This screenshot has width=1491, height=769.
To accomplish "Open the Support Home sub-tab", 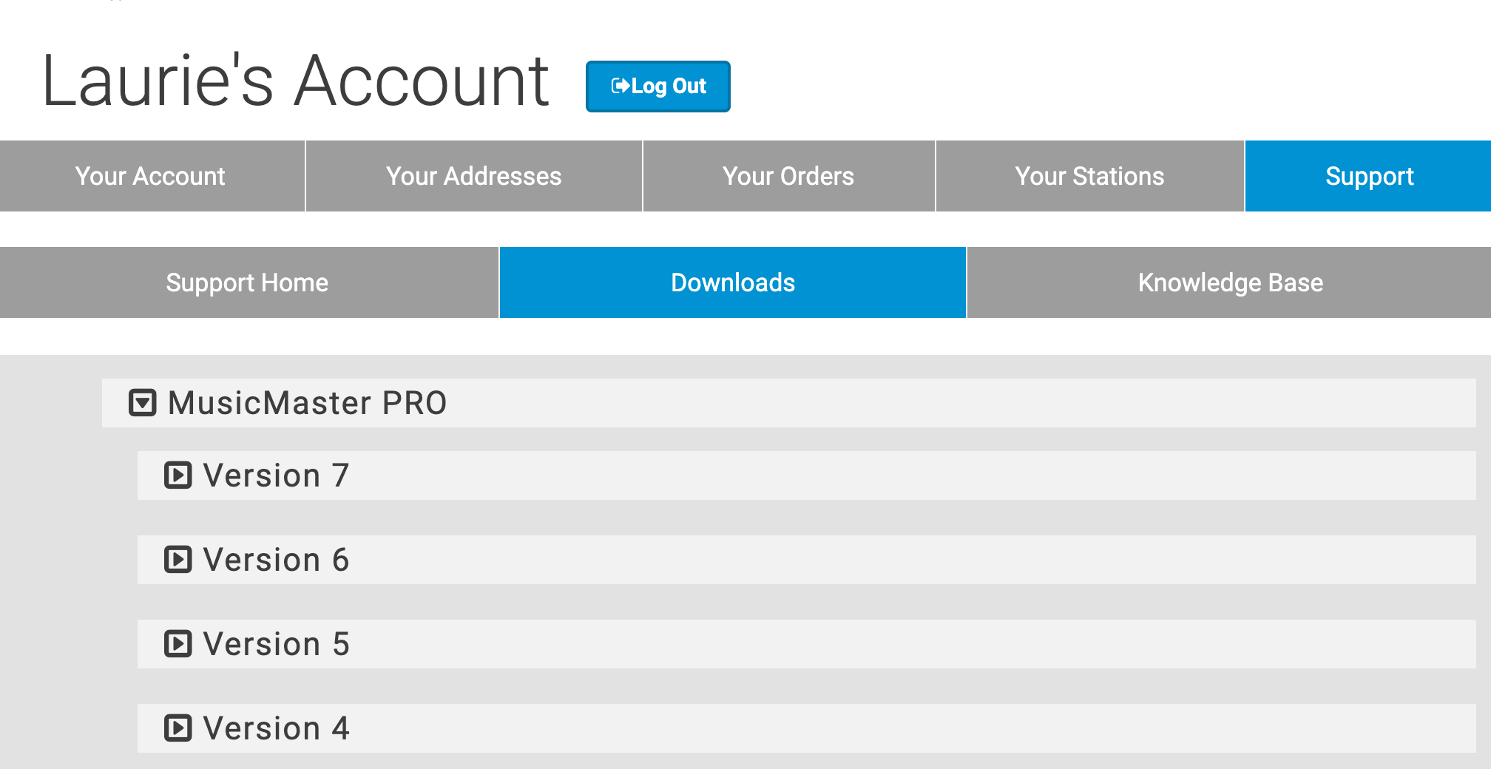I will coord(248,282).
